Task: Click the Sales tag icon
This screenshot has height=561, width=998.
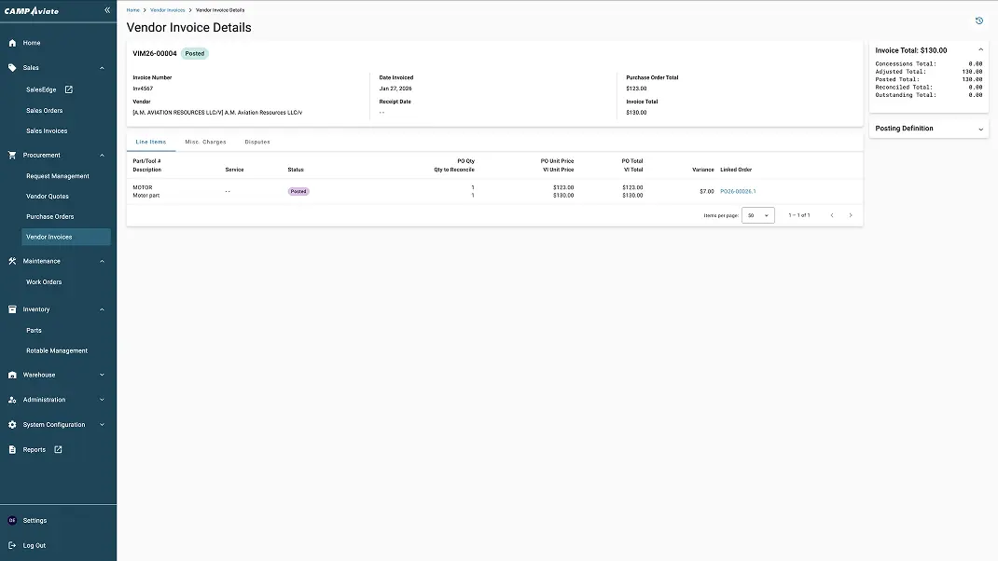Action: coord(12,67)
